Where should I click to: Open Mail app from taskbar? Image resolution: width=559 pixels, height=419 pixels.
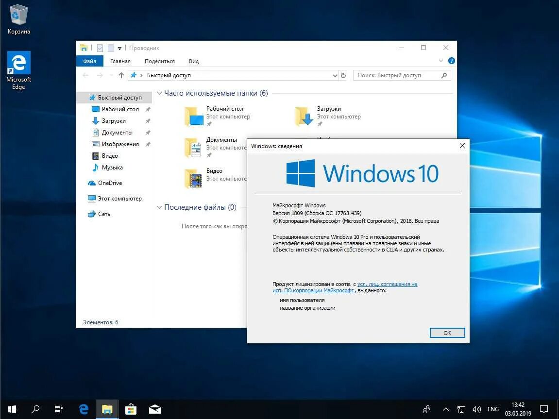point(155,409)
